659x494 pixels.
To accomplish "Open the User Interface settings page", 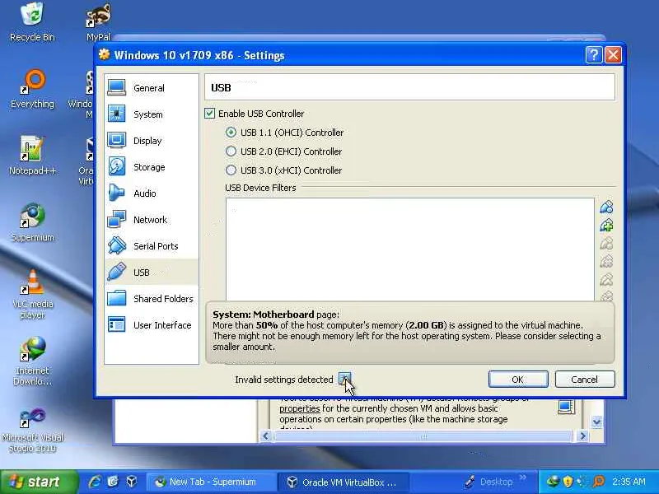I will (x=152, y=325).
